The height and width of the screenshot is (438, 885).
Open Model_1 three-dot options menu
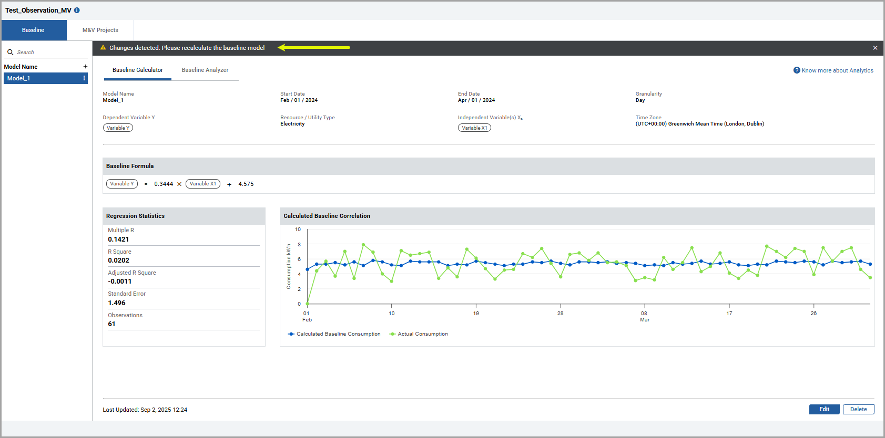[84, 78]
